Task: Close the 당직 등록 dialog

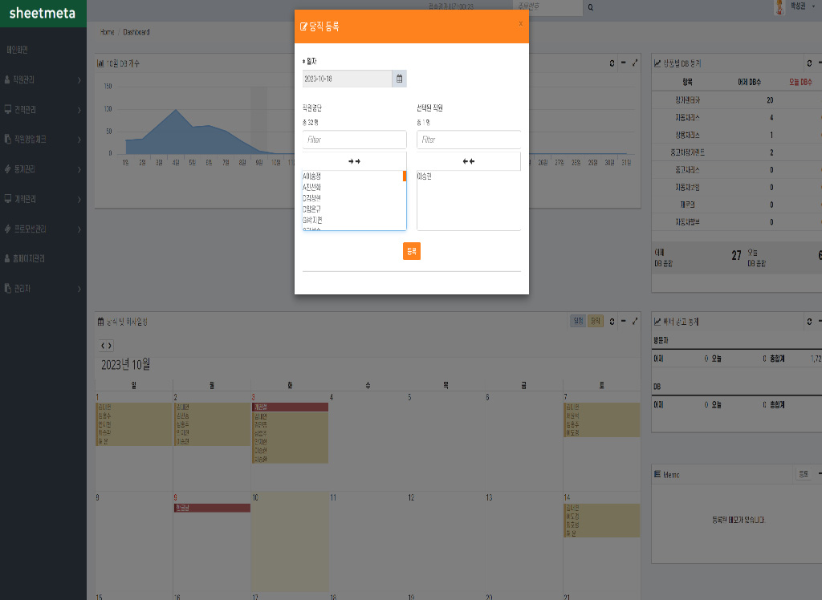Action: tap(520, 24)
